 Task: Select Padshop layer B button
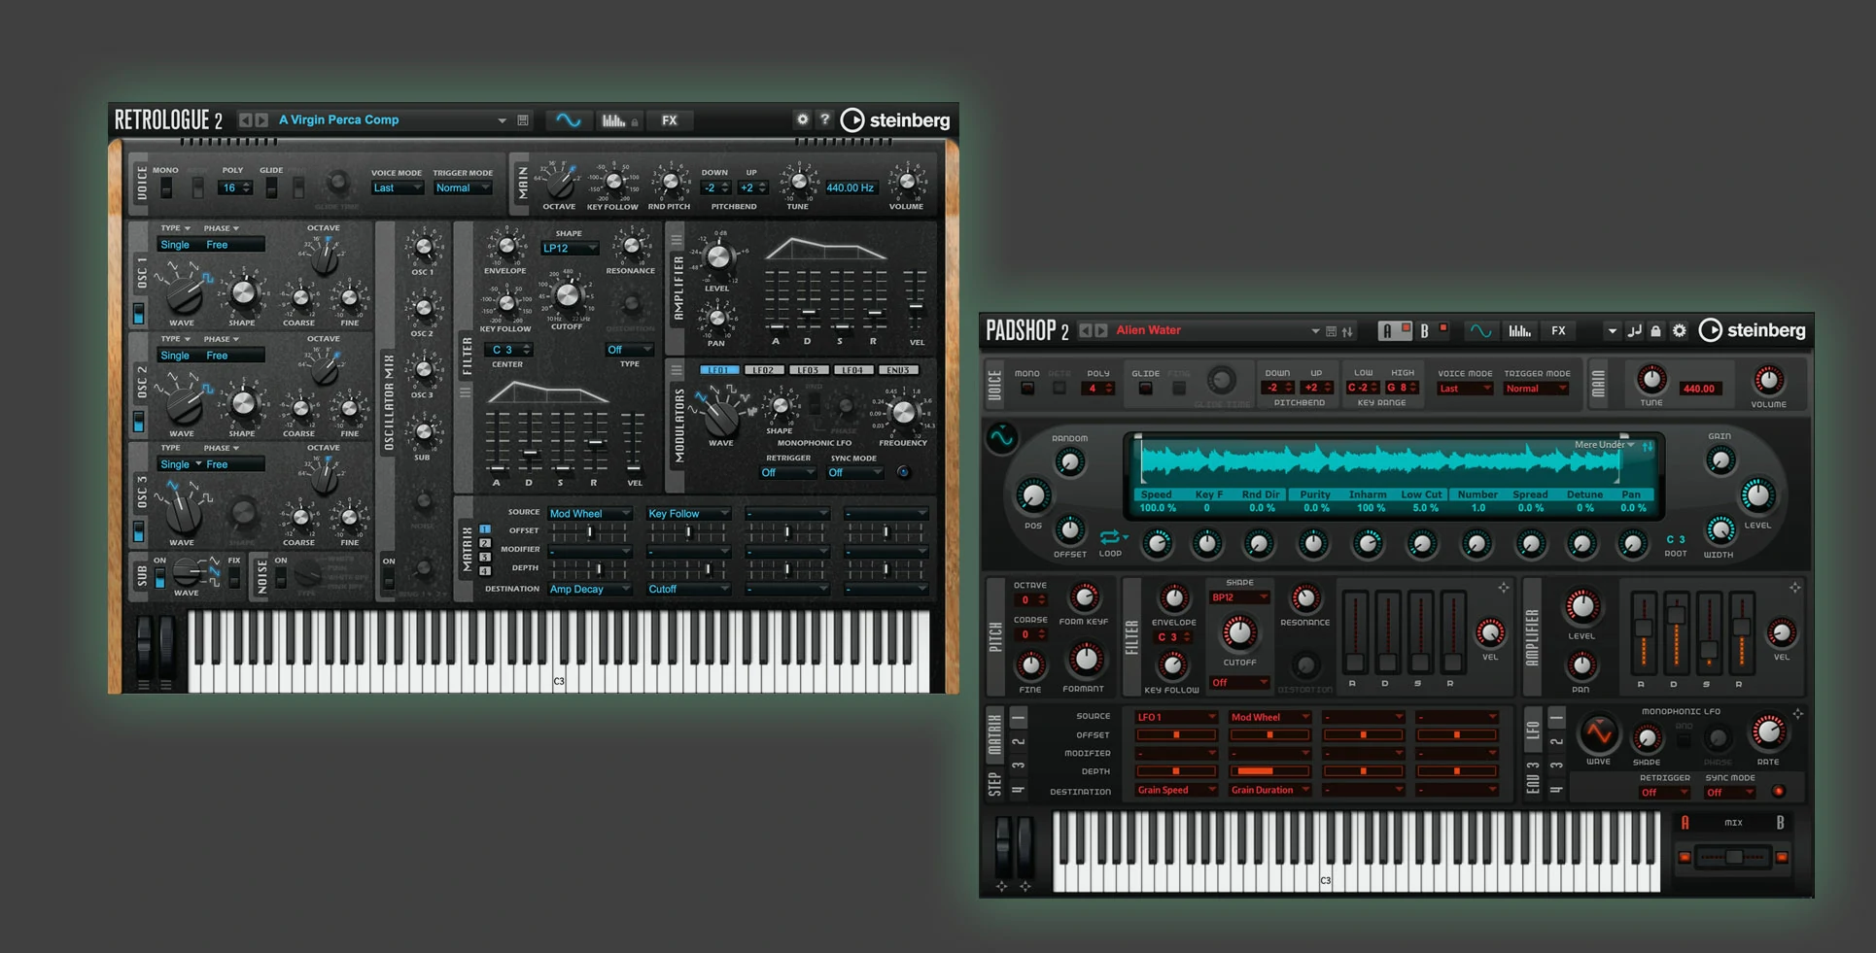coord(1425,331)
